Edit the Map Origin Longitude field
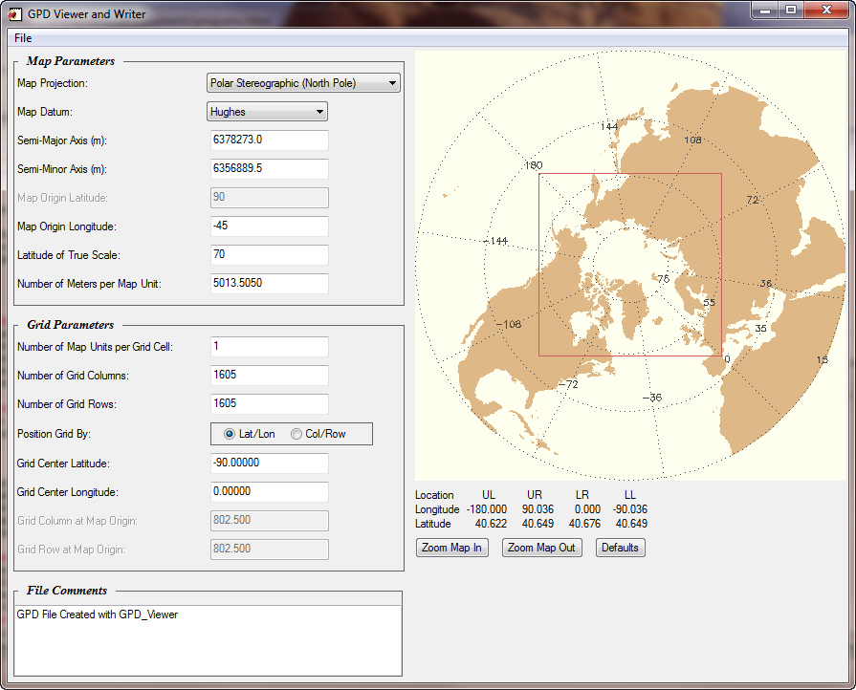 [x=269, y=226]
